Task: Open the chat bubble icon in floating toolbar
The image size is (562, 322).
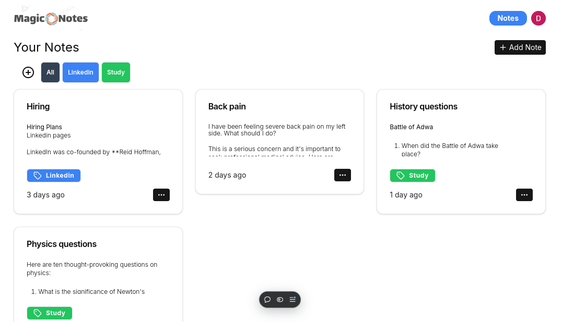Action: [x=267, y=300]
